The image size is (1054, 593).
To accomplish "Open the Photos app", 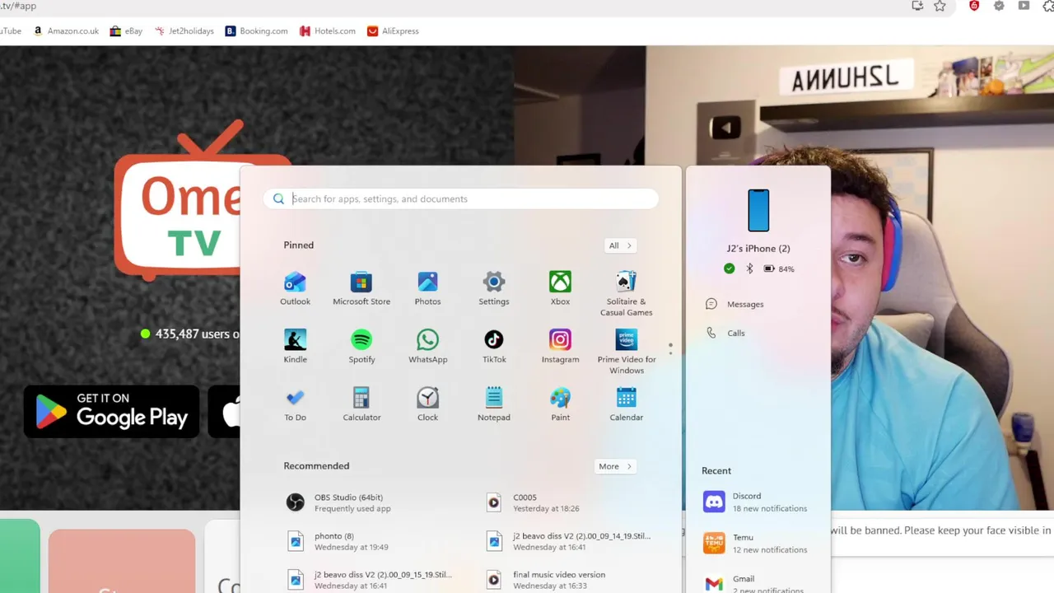I will pos(427,289).
